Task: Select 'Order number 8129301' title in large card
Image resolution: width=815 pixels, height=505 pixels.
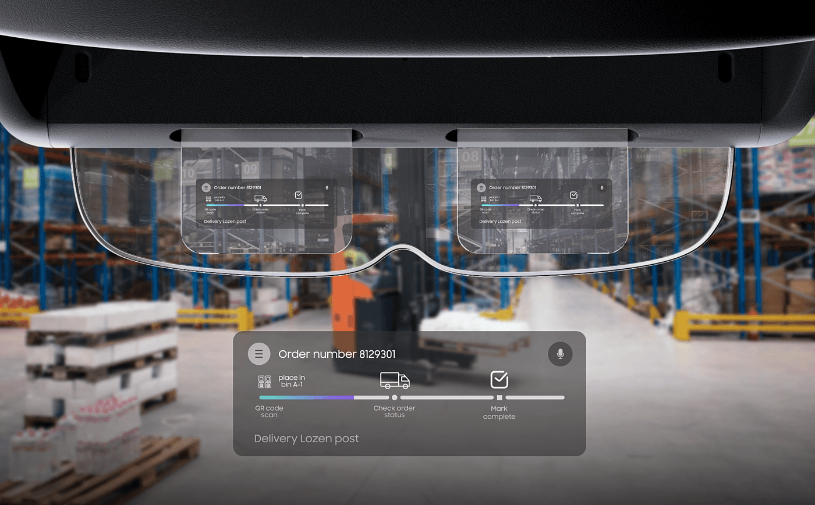Action: [x=337, y=354]
